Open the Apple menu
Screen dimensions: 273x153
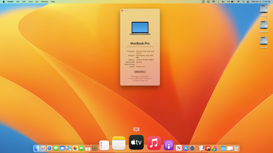coord(4,2)
